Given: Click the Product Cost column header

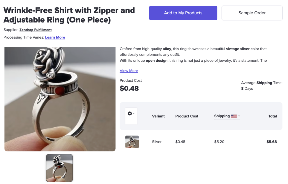Looking at the screenshot, I should pos(187,116).
